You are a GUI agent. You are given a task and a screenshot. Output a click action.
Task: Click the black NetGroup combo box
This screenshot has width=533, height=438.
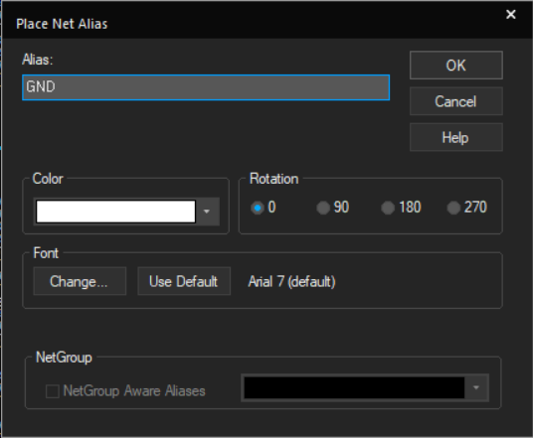coord(354,387)
